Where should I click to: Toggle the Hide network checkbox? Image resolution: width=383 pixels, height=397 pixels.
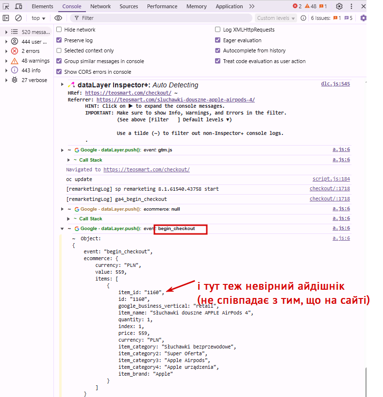[59, 30]
